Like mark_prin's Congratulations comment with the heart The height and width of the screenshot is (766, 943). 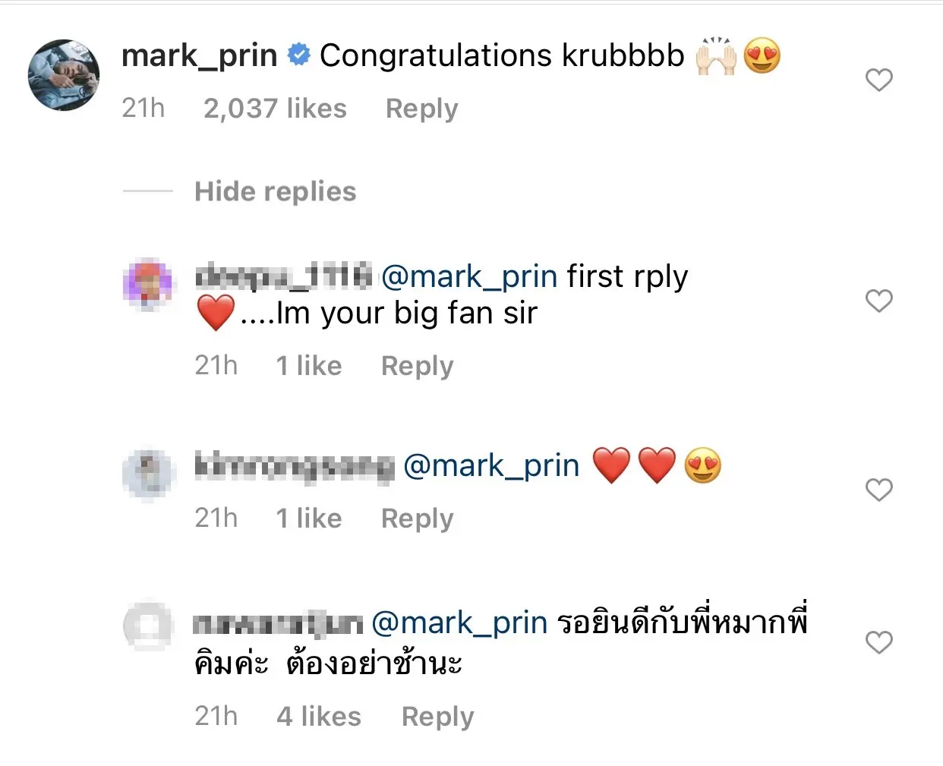879,80
